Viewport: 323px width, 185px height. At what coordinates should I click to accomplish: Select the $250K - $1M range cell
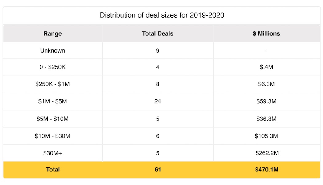[53, 84]
